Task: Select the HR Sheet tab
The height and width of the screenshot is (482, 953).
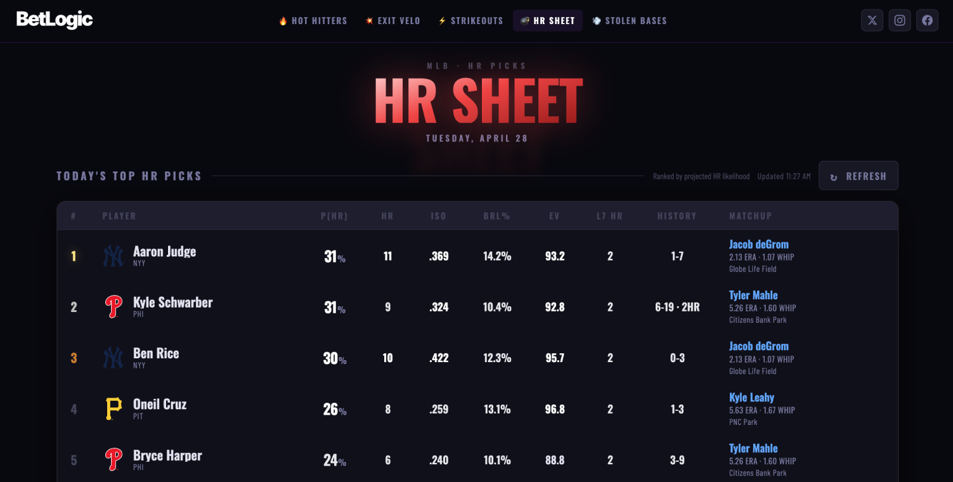Action: click(548, 20)
